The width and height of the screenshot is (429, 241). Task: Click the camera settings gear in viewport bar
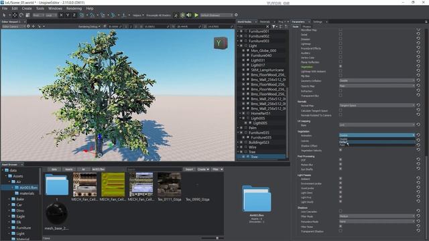point(28,27)
